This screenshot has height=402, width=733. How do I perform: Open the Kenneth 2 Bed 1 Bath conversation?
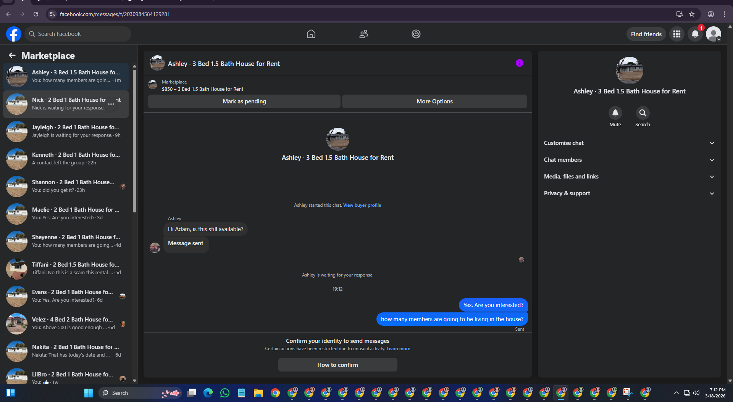tap(66, 159)
